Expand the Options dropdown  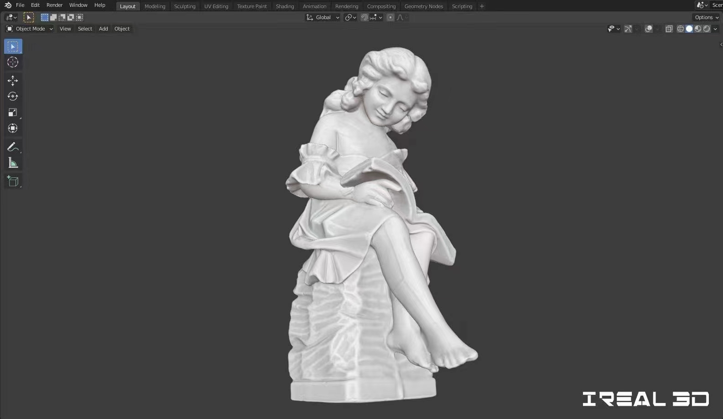click(706, 17)
